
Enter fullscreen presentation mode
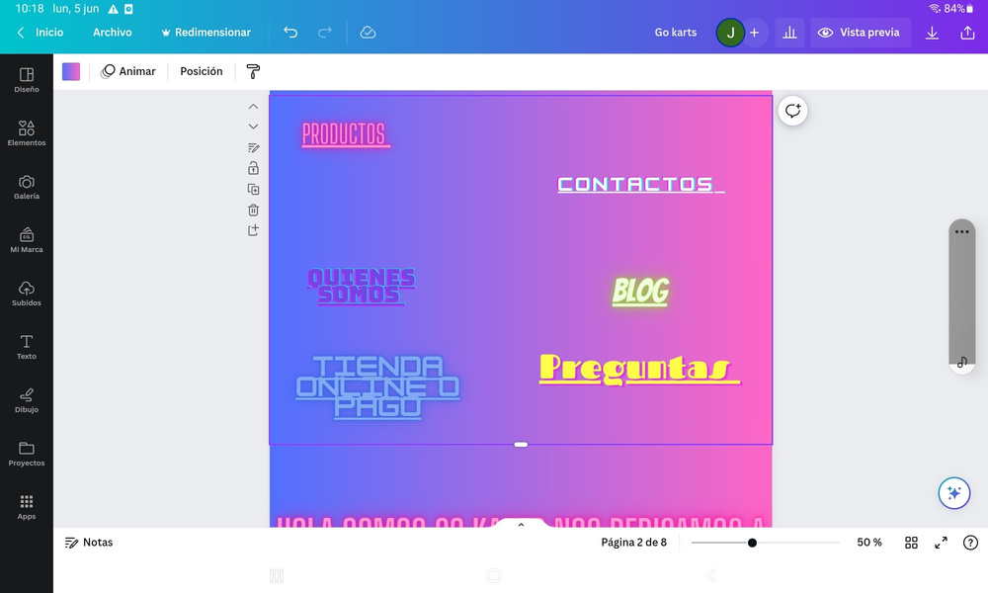pyautogui.click(x=941, y=543)
